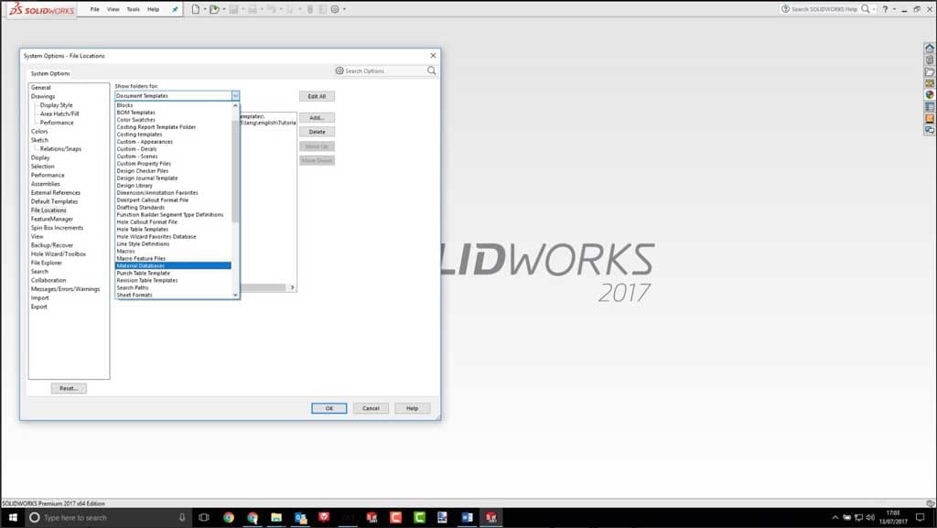This screenshot has width=937, height=528.
Task: Click the pin icon beside Help menu
Action: coord(175,9)
